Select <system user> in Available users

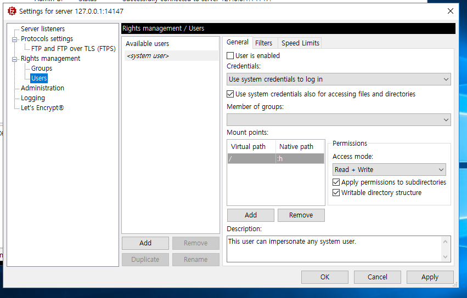click(171, 56)
